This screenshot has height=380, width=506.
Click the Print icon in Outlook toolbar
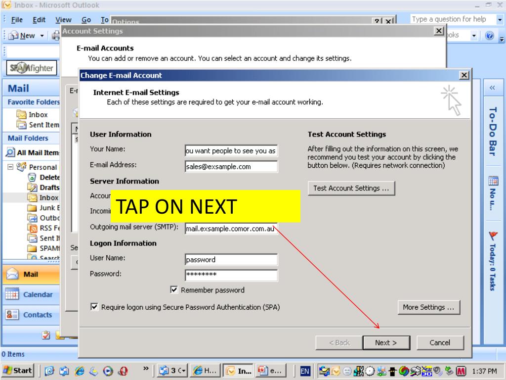coord(56,36)
